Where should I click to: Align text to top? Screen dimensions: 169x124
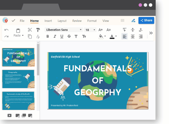tap(124, 30)
